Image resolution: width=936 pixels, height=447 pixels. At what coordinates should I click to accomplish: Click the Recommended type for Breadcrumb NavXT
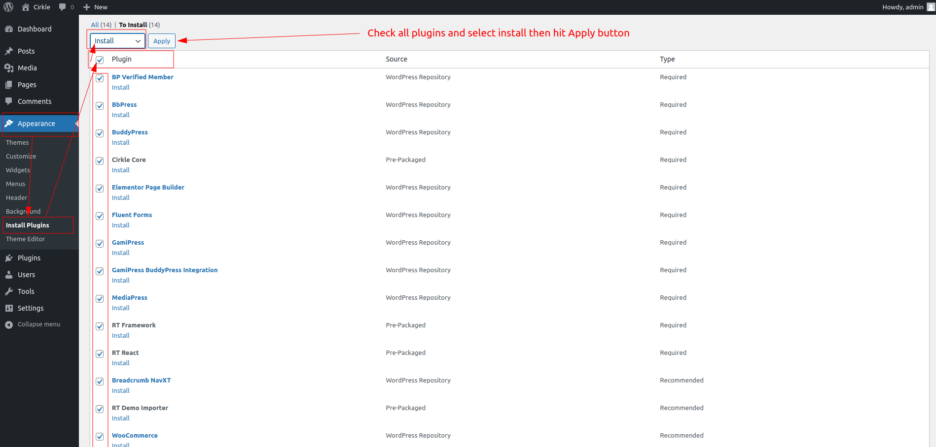[682, 380]
